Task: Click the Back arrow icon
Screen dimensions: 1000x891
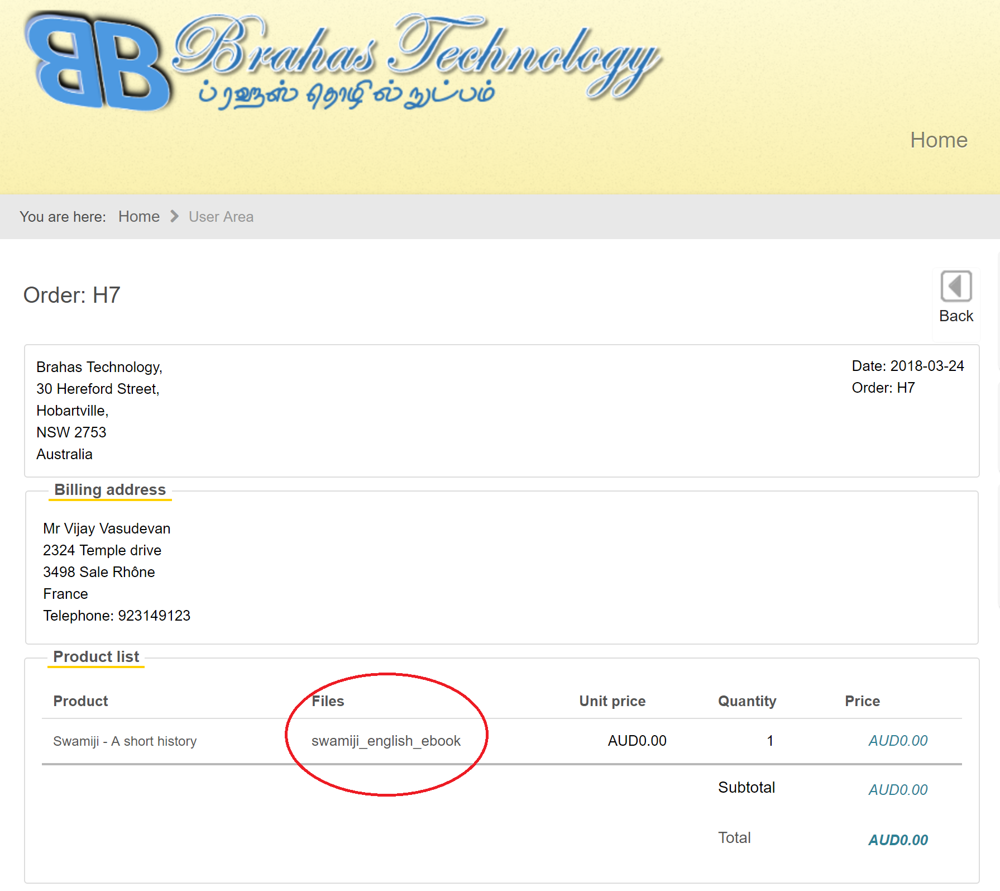Action: click(x=956, y=287)
